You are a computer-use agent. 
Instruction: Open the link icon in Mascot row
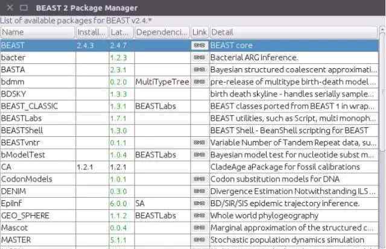click(x=200, y=227)
